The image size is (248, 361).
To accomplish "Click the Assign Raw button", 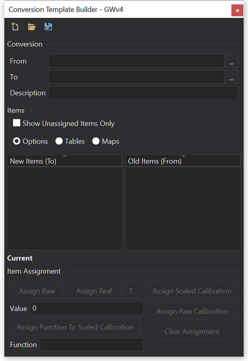I will [37, 291].
